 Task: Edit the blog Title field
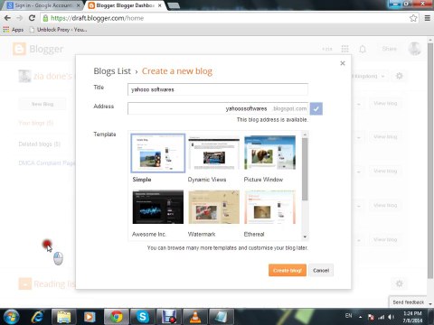pos(218,89)
